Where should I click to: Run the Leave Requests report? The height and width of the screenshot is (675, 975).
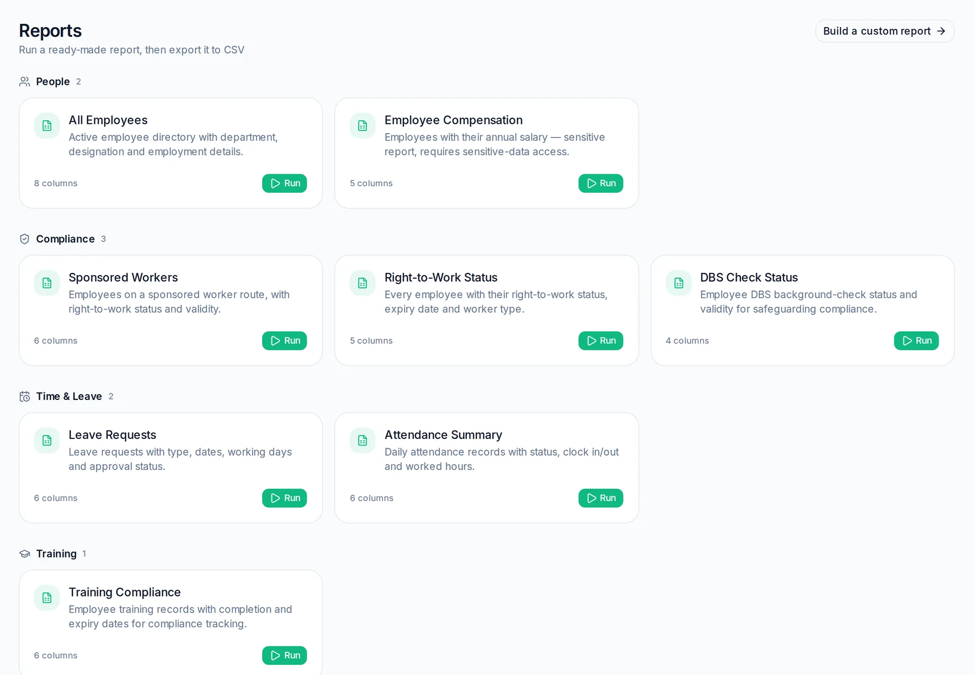[x=284, y=498]
